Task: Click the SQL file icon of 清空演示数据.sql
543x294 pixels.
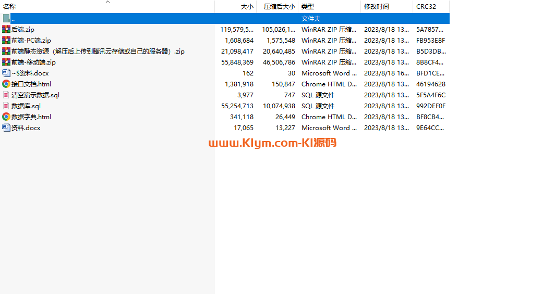Action: point(6,95)
